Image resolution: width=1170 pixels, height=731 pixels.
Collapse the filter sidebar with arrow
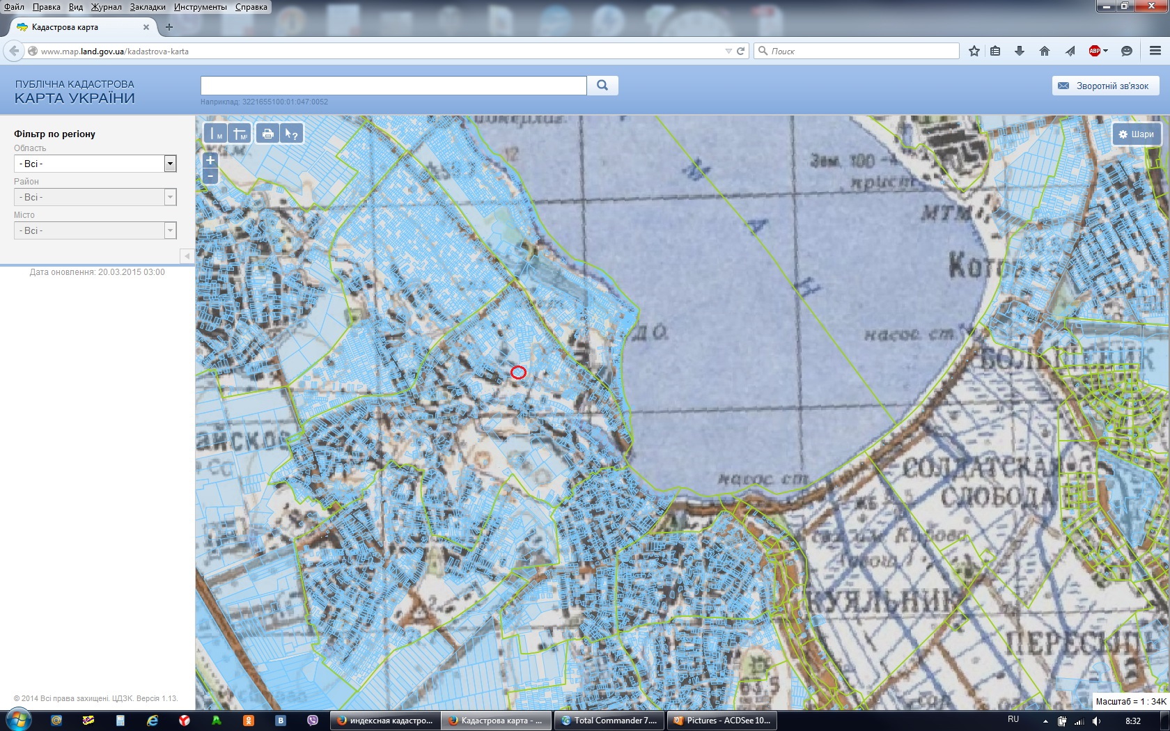click(187, 256)
